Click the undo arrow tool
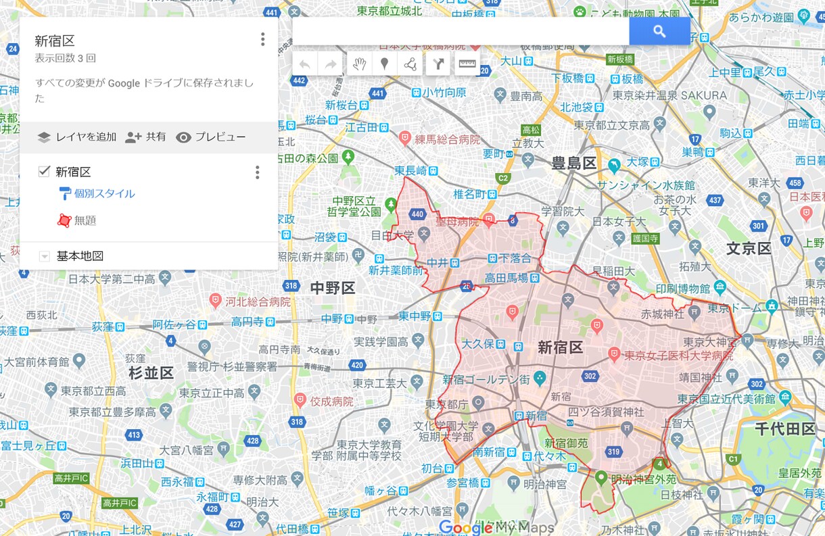 [305, 64]
